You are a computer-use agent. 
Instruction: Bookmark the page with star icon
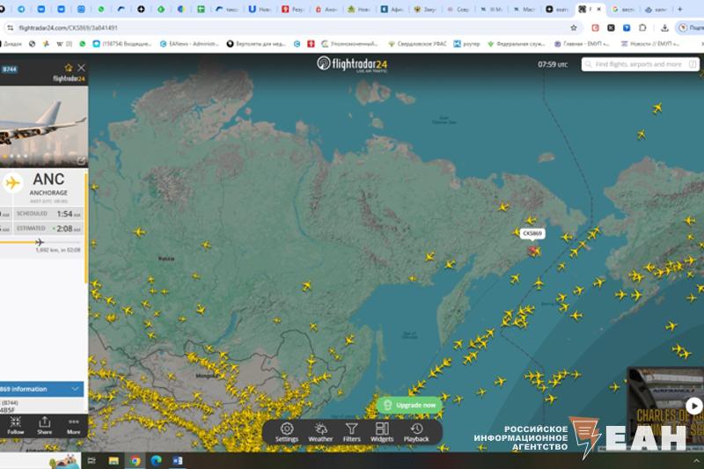[574, 27]
